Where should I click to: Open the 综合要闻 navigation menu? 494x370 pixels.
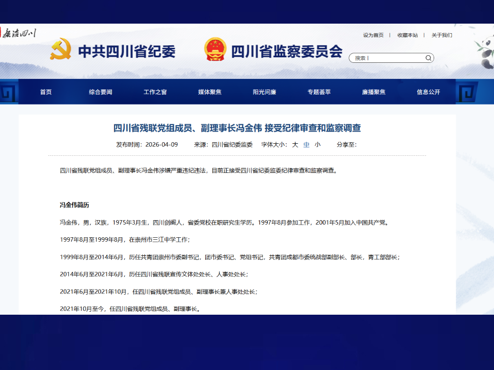pyautogui.click(x=101, y=92)
